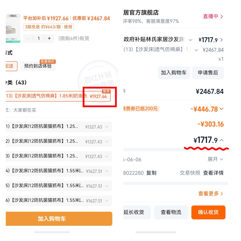Open order price ¥1717.9 arrow
Screen dimensions: 241x241
coord(222,40)
